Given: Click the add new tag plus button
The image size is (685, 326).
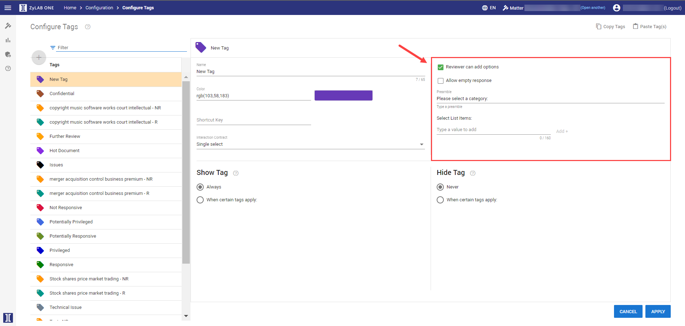Looking at the screenshot, I should 39,57.
